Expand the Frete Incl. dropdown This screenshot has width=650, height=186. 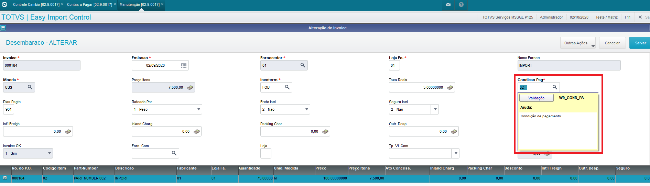click(x=306, y=109)
